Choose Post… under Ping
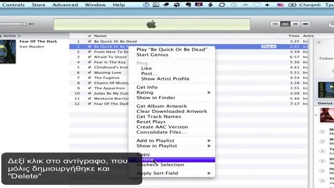 point(172,74)
